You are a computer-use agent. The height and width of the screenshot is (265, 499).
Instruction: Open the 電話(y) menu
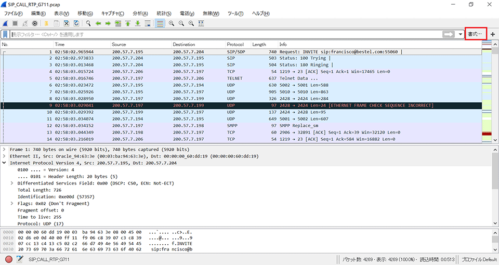[x=187, y=14]
